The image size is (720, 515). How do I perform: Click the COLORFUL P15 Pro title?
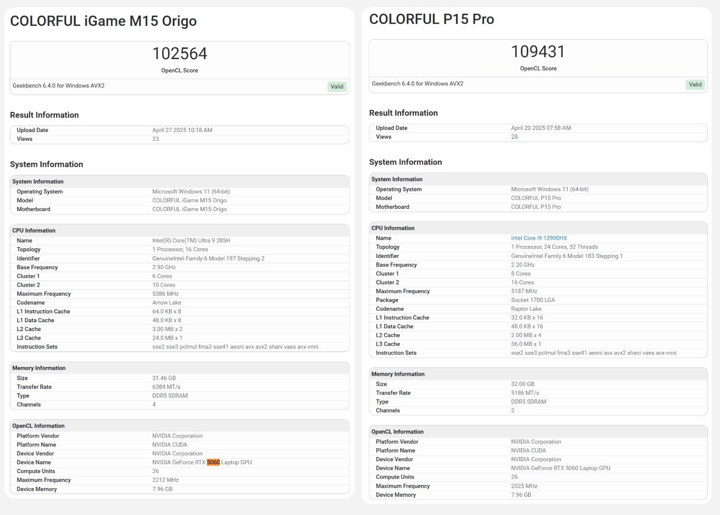[431, 19]
